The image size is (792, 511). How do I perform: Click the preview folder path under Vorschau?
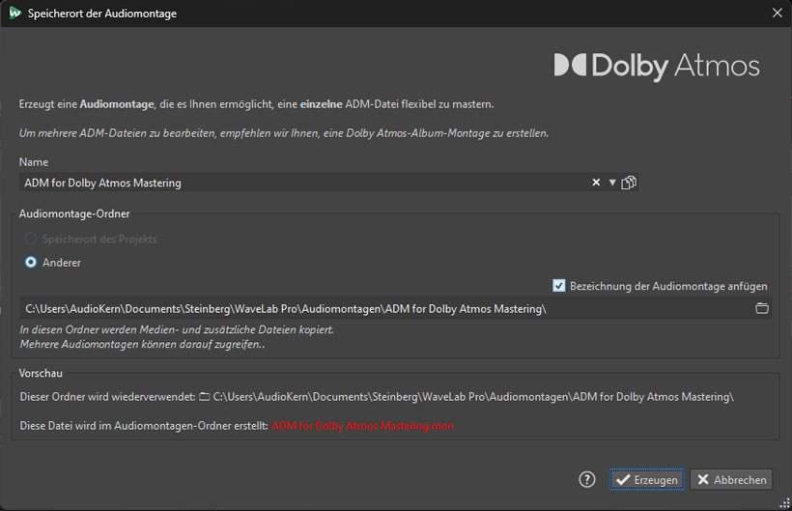[473, 397]
